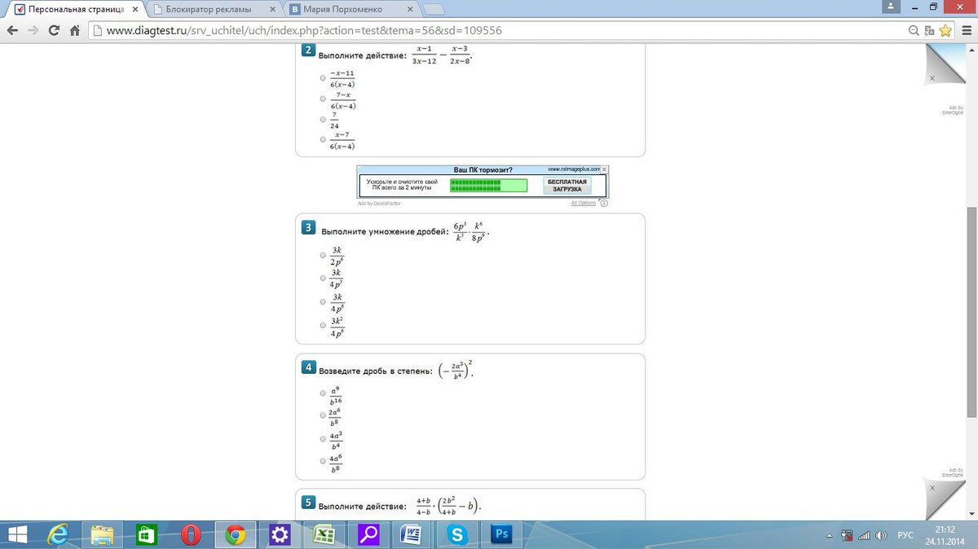The image size is (978, 549).
Task: Open Excel from the taskbar
Action: pos(324,534)
